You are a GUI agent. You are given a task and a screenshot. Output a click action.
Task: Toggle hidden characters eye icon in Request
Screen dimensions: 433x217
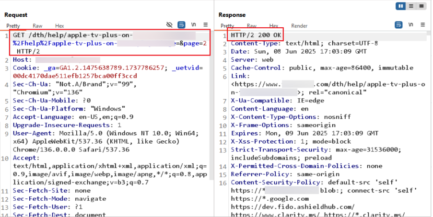point(169,25)
